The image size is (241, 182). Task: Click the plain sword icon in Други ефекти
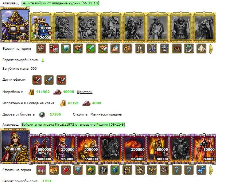click(x=49, y=80)
